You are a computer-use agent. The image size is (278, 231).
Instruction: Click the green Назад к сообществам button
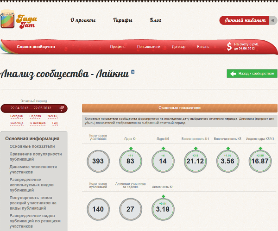pos(252,74)
